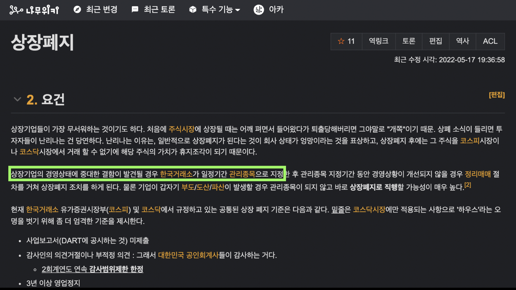Click section number 2. heading link

pyautogui.click(x=32, y=100)
